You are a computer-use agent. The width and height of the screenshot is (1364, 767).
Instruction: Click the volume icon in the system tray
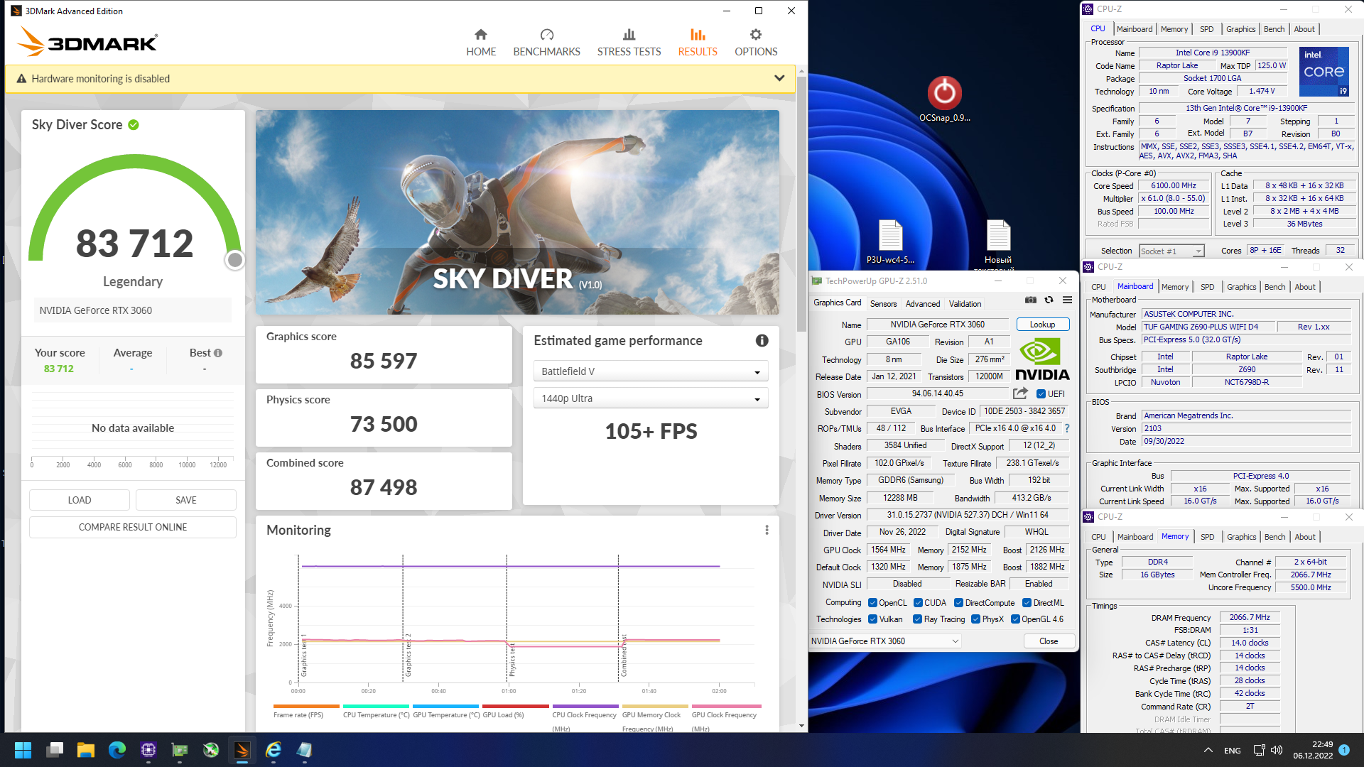coord(1277,750)
